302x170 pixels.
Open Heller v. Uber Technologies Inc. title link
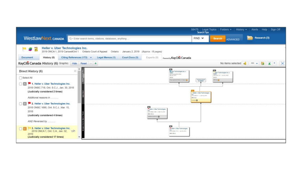(x=64, y=48)
